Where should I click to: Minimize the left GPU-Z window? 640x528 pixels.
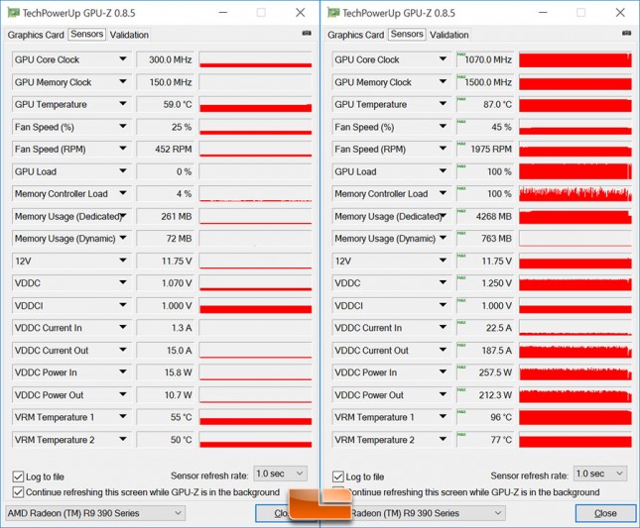point(223,13)
